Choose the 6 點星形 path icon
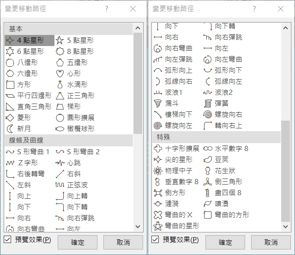Image resolution: width=295 pixels, height=255 pixels. coord(10,52)
